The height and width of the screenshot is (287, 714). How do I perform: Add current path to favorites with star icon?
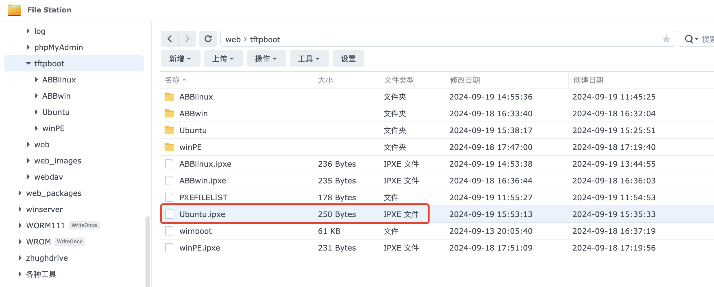pyautogui.click(x=666, y=39)
